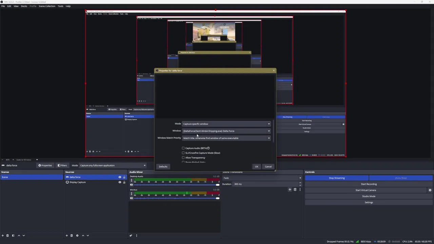Click Cancel in Properties dialog
Image resolution: width=434 pixels, height=244 pixels.
click(x=268, y=167)
